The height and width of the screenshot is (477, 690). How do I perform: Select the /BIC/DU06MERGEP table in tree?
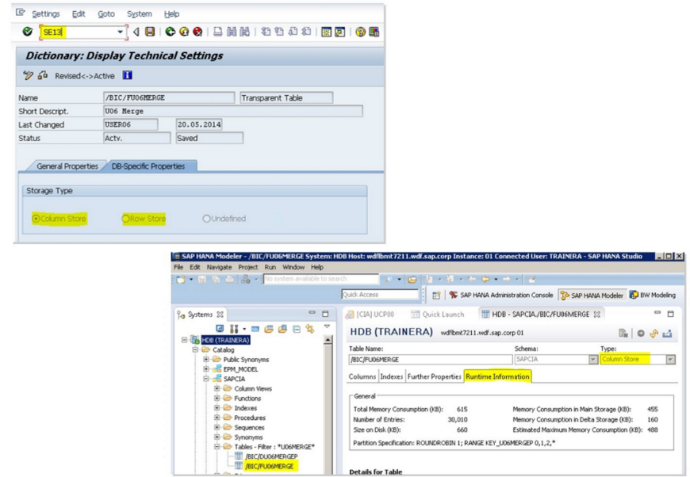[266, 456]
